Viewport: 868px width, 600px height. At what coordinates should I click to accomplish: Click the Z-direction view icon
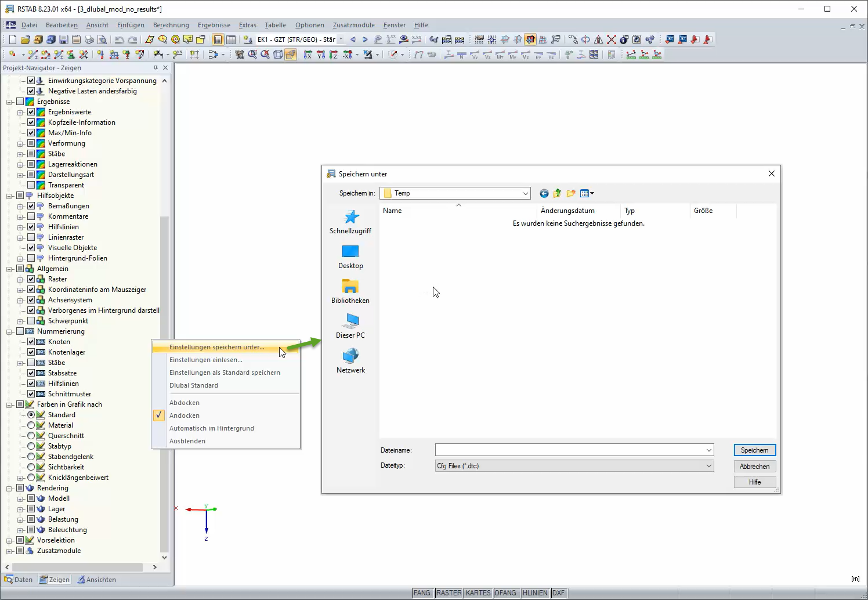(x=334, y=55)
